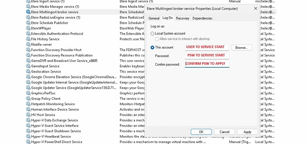Open the Recovery tab
Screen dimensions: 306x144
182,18
